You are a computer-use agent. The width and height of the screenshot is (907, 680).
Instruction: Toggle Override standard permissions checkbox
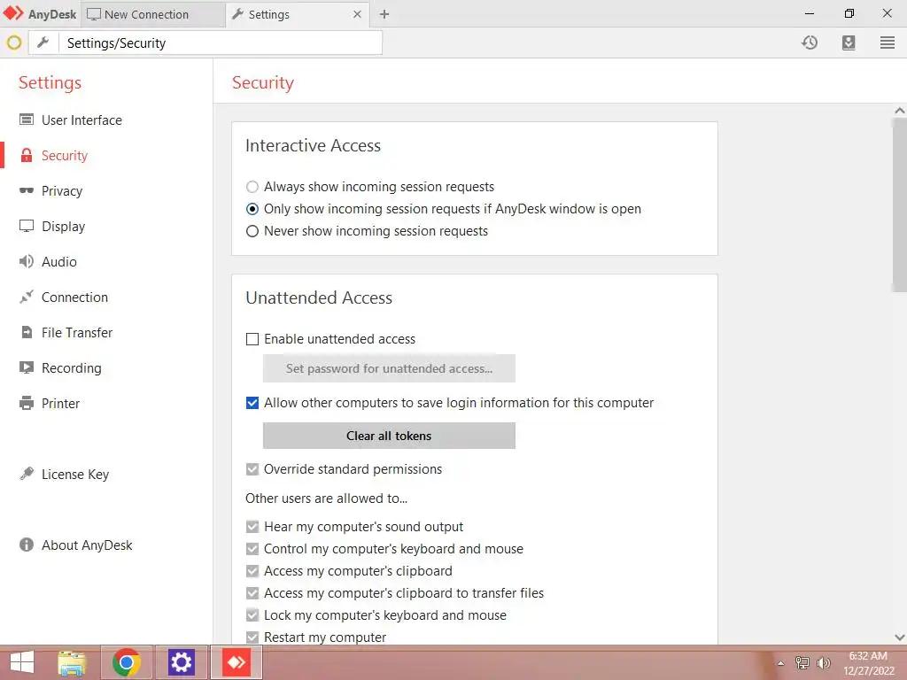(x=252, y=469)
